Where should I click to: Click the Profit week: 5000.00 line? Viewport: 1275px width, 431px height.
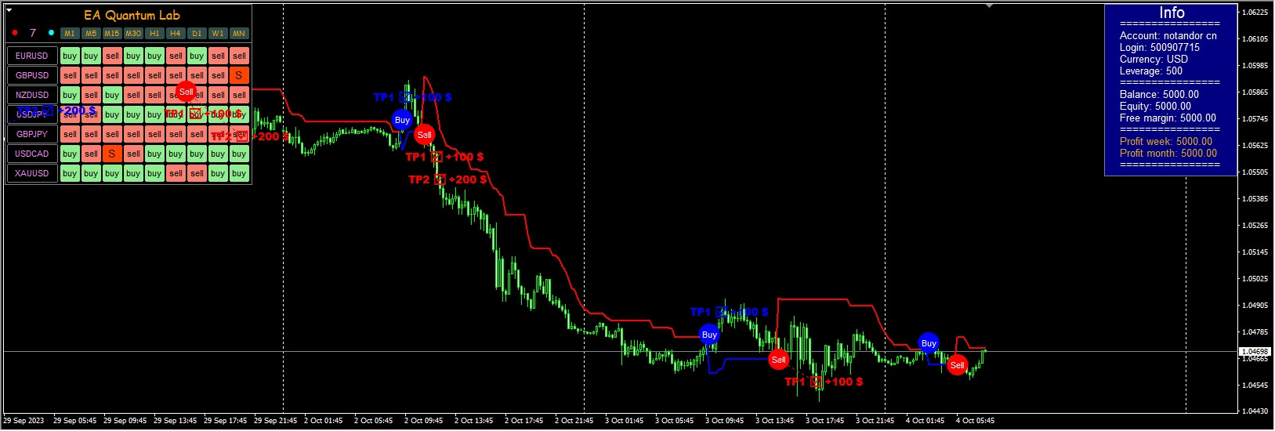1166,141
